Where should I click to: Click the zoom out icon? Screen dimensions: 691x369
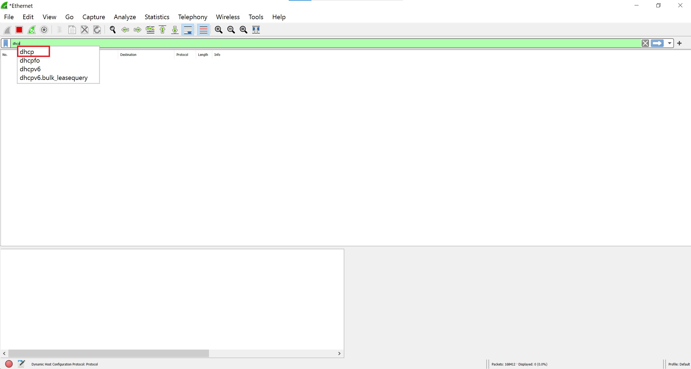(x=231, y=29)
